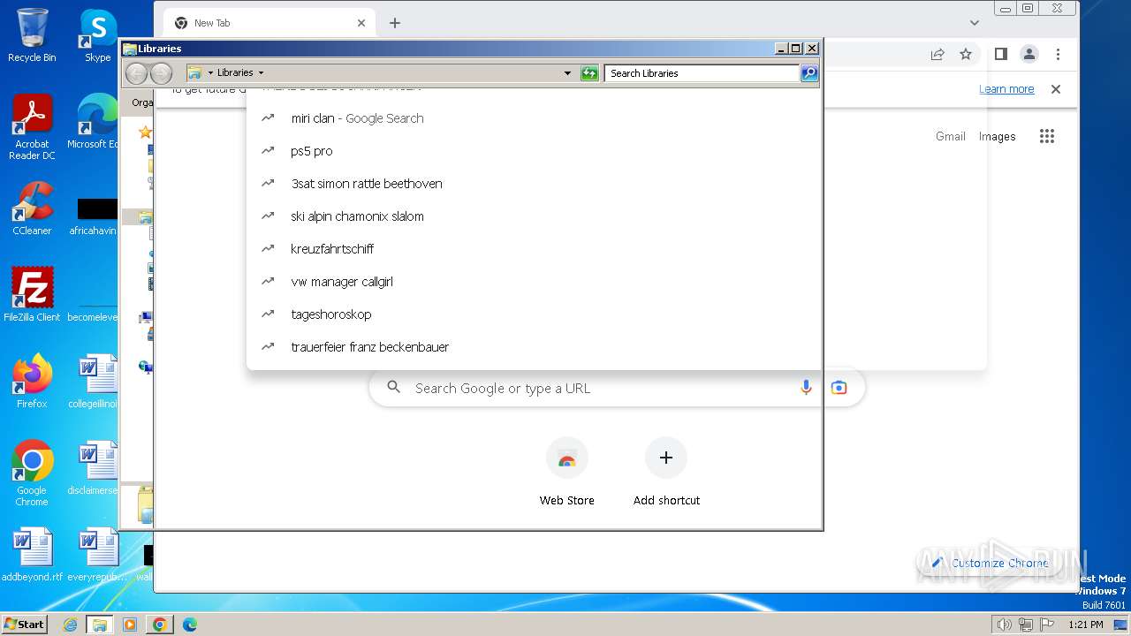Open Acrobat Reader DC desktop shortcut
The width and height of the screenshot is (1131, 636).
pyautogui.click(x=32, y=128)
